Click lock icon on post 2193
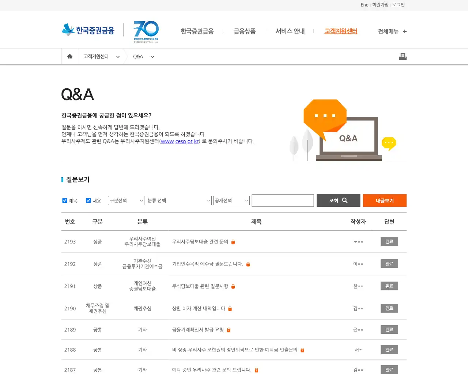 (233, 242)
